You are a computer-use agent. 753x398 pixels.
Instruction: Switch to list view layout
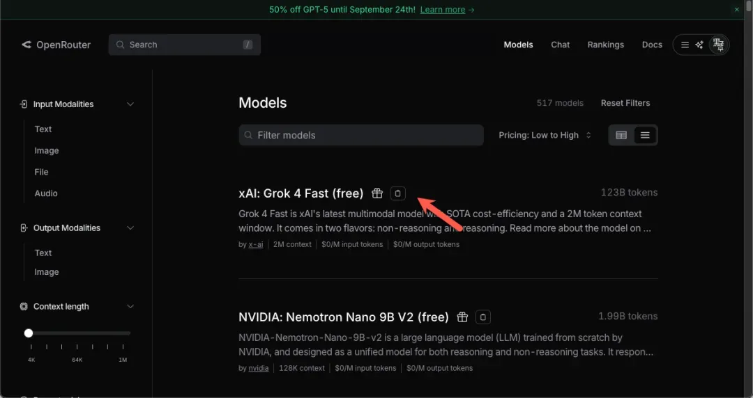(x=645, y=135)
